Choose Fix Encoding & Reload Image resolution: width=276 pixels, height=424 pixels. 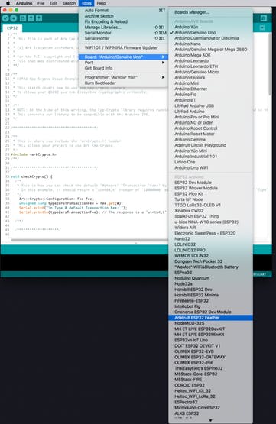[123, 21]
